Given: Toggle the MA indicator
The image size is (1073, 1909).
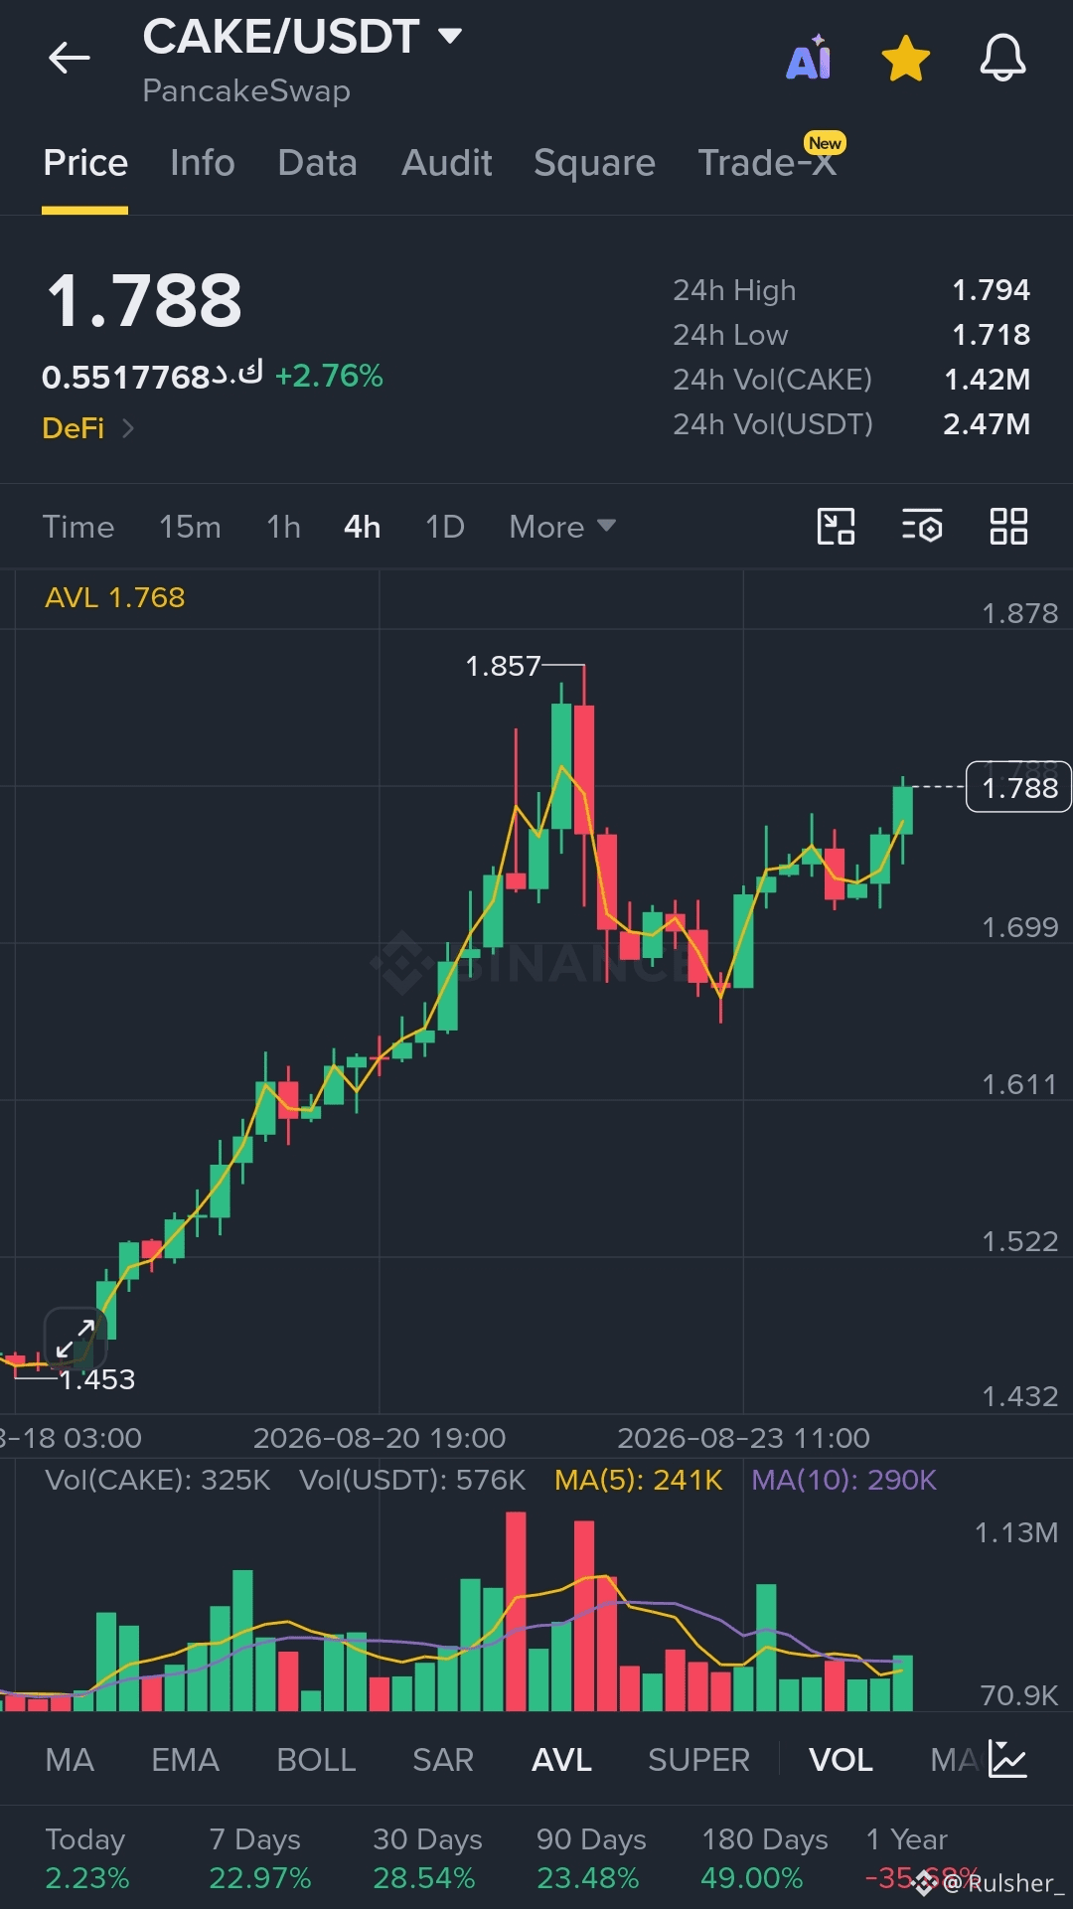Looking at the screenshot, I should tap(70, 1760).
